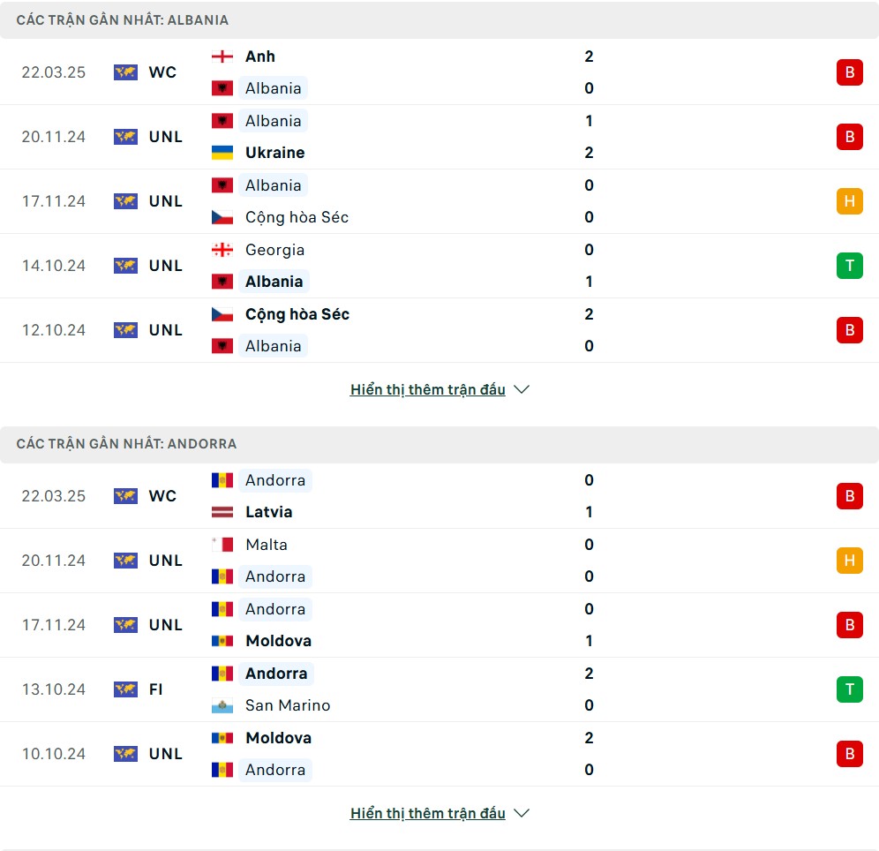Open 'Hiển thị thêm trận đấu' under Andorra
Image resolution: width=879 pixels, height=851 pixels.
point(428,813)
